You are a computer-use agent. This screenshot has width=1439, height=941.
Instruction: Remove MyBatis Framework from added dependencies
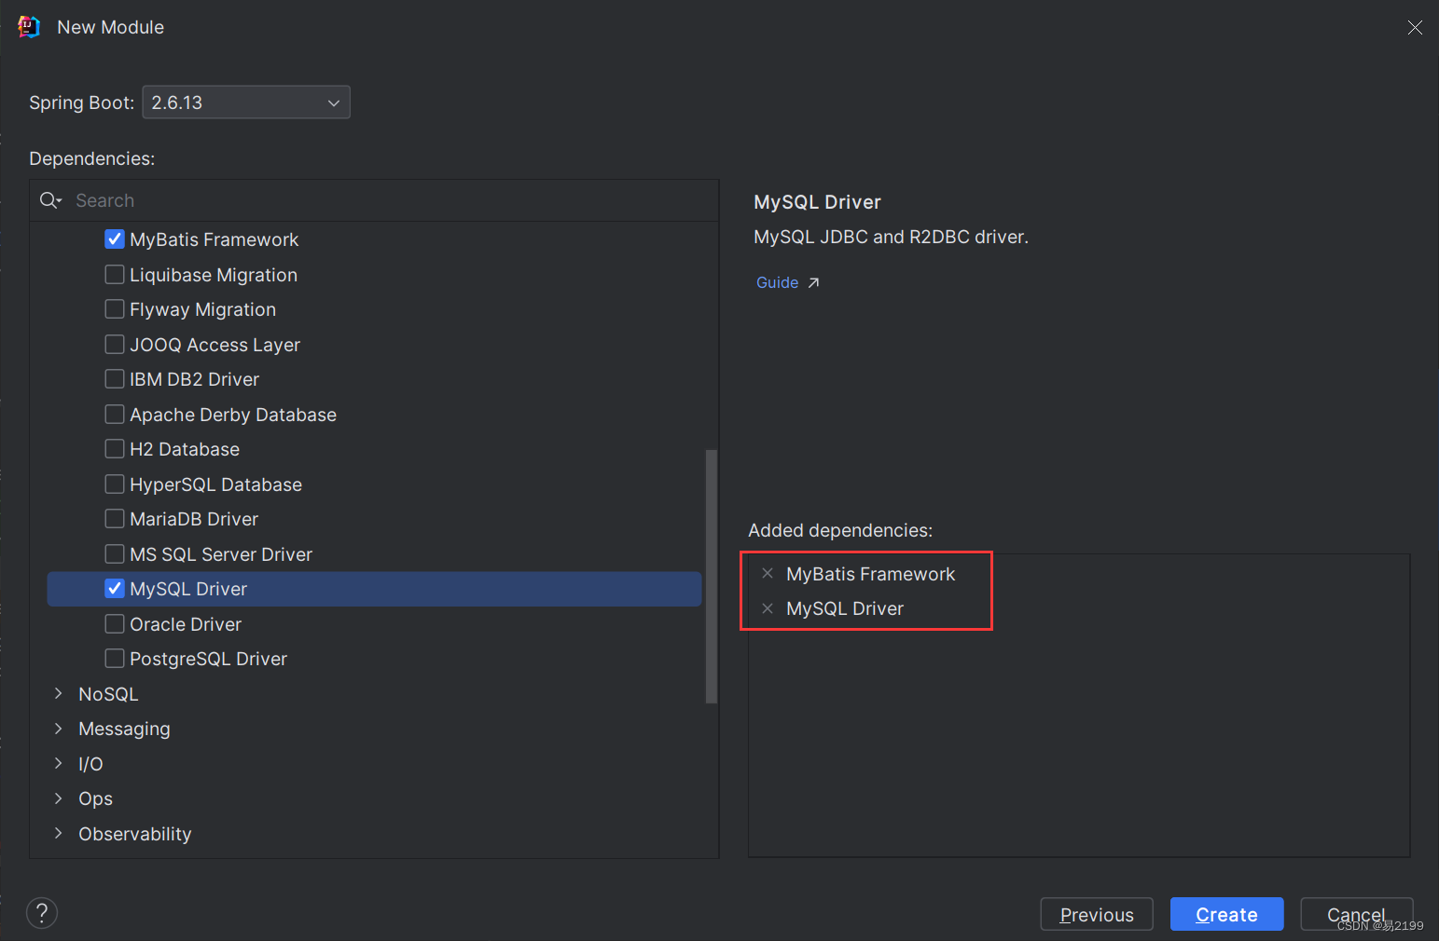point(767,573)
